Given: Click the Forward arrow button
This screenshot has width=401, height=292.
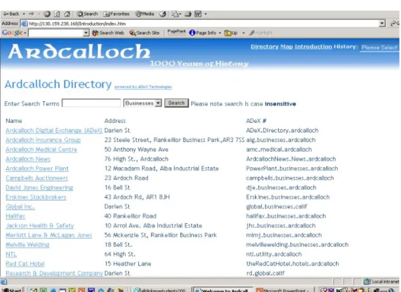Looking at the screenshot, I should 32,14.
